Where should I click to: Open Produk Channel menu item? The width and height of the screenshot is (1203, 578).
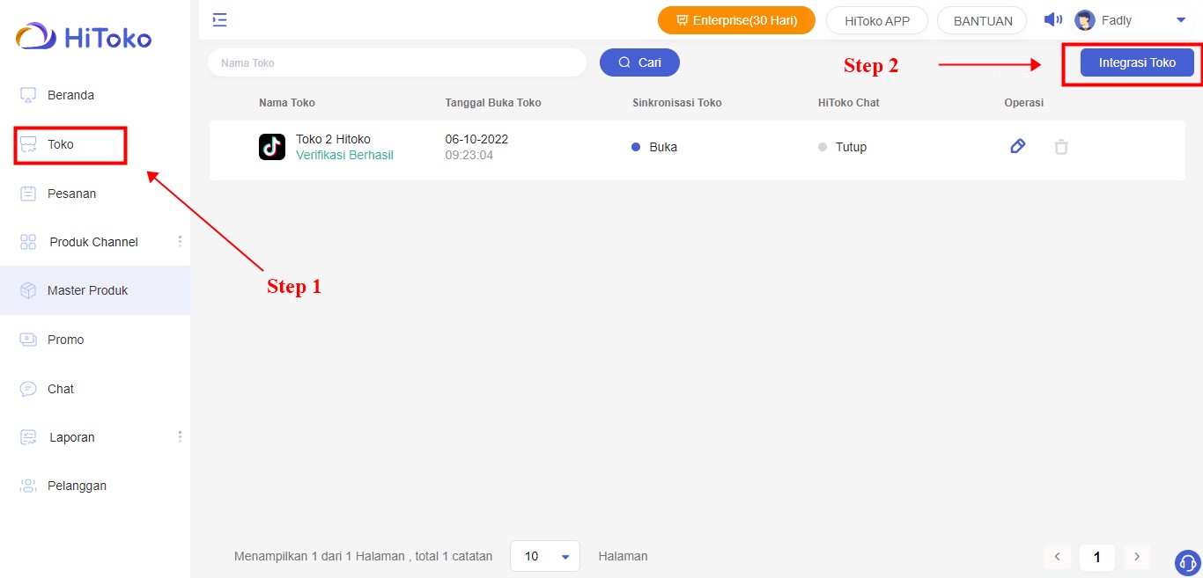tap(95, 242)
